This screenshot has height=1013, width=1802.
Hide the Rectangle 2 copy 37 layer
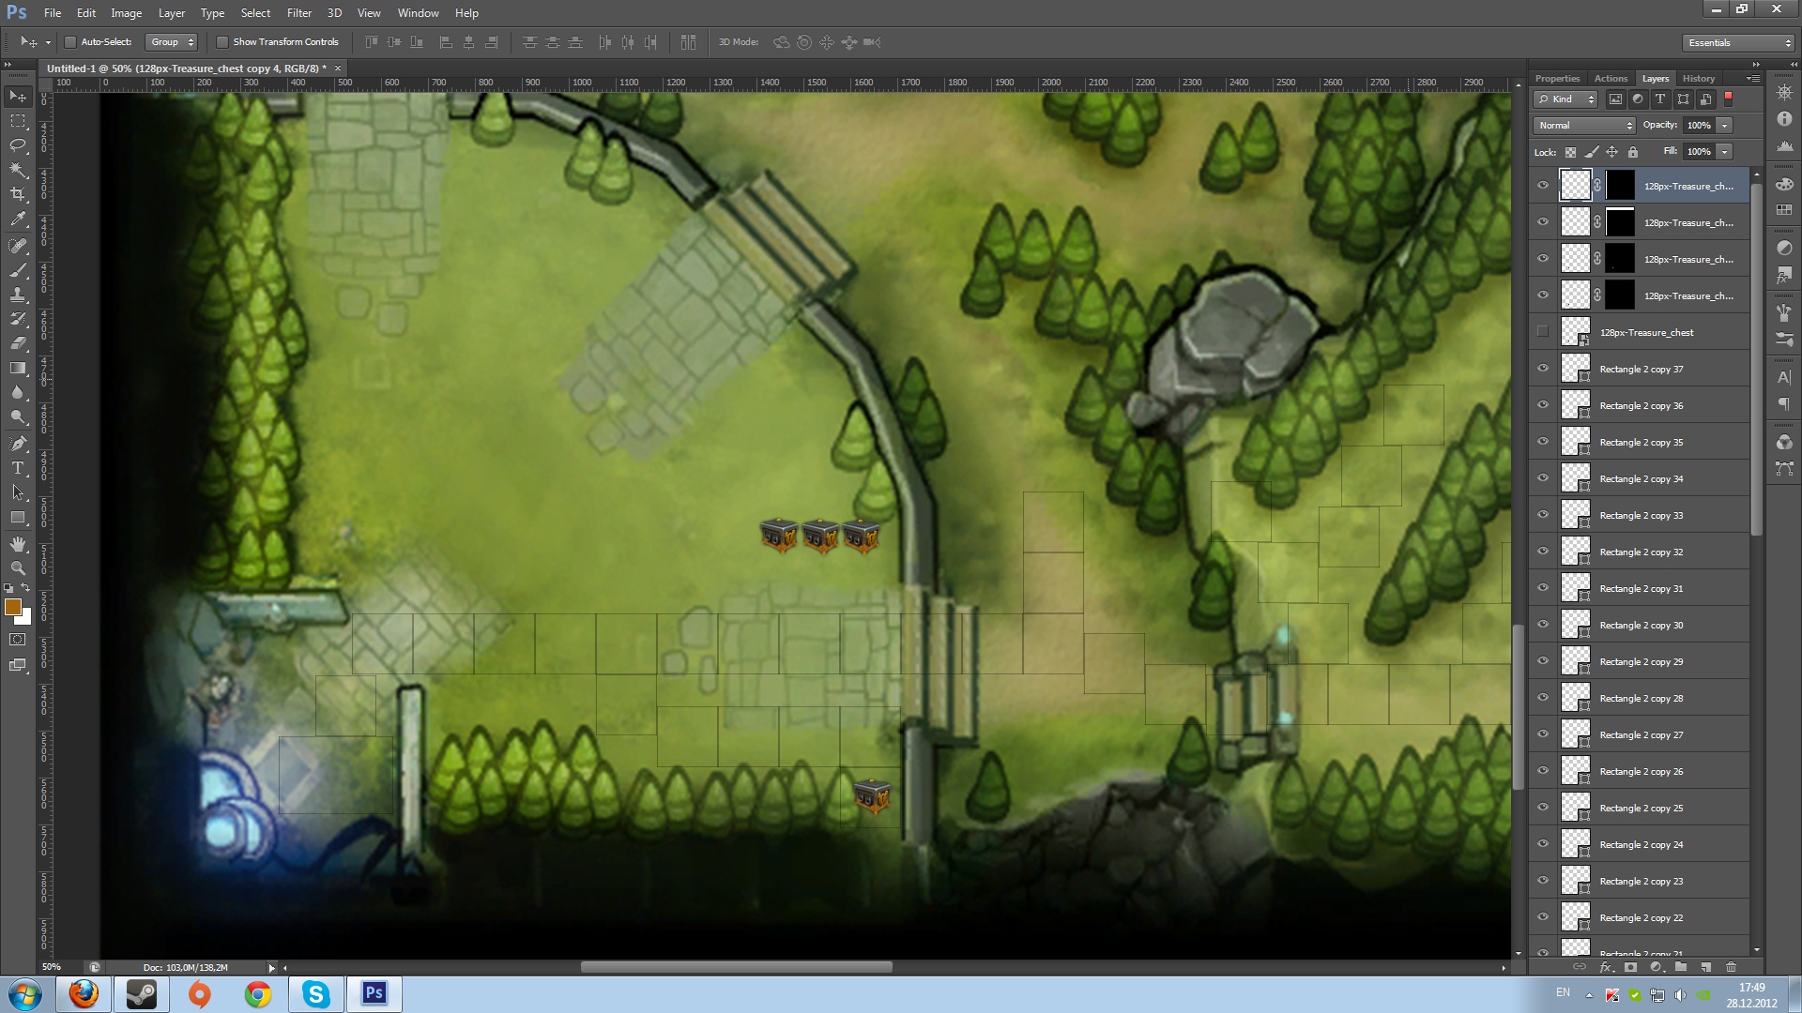point(1543,369)
